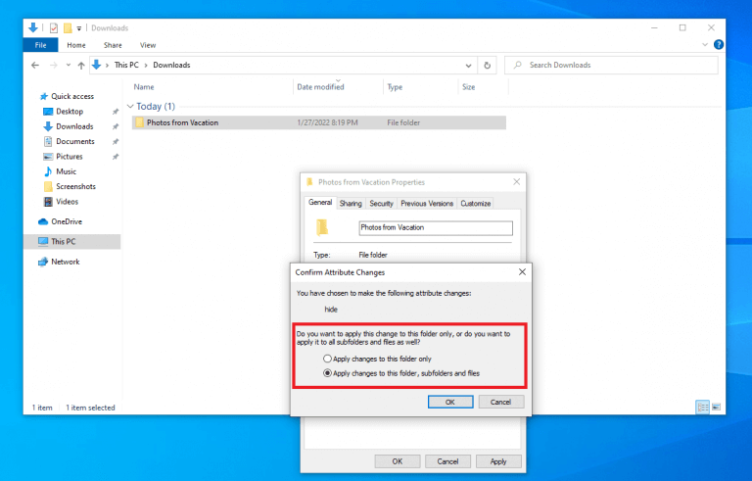Switch to the Sharing tab in Properties
This screenshot has height=481, width=752.
pyautogui.click(x=351, y=204)
